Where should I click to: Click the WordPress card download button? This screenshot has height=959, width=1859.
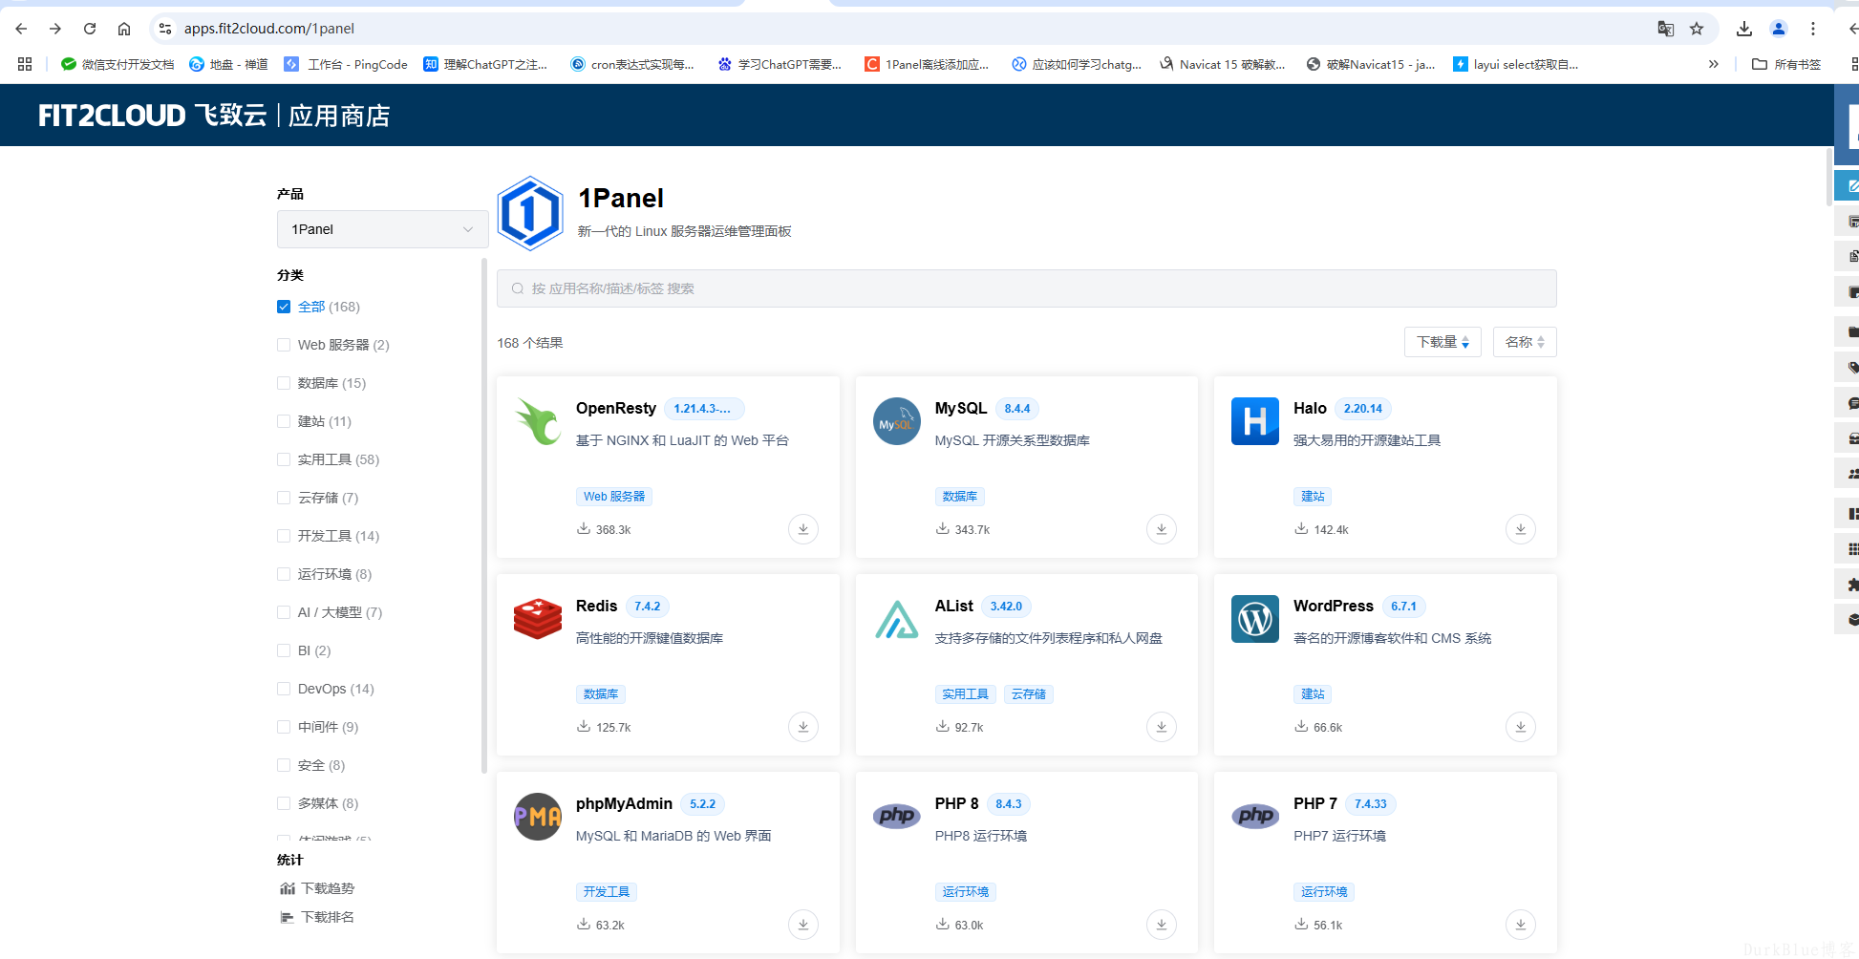[x=1520, y=727]
